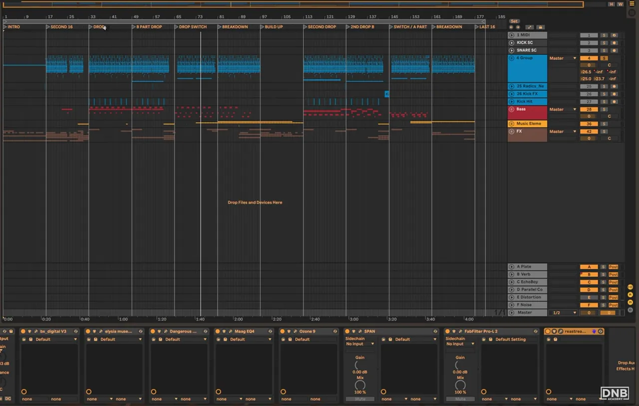The width and height of the screenshot is (639, 406).
Task: Click the H button at top right
Action: point(612,4)
